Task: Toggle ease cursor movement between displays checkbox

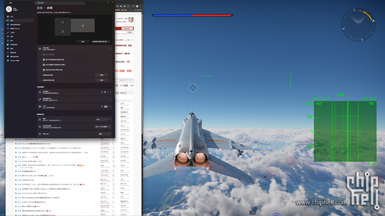Action: pos(44,70)
